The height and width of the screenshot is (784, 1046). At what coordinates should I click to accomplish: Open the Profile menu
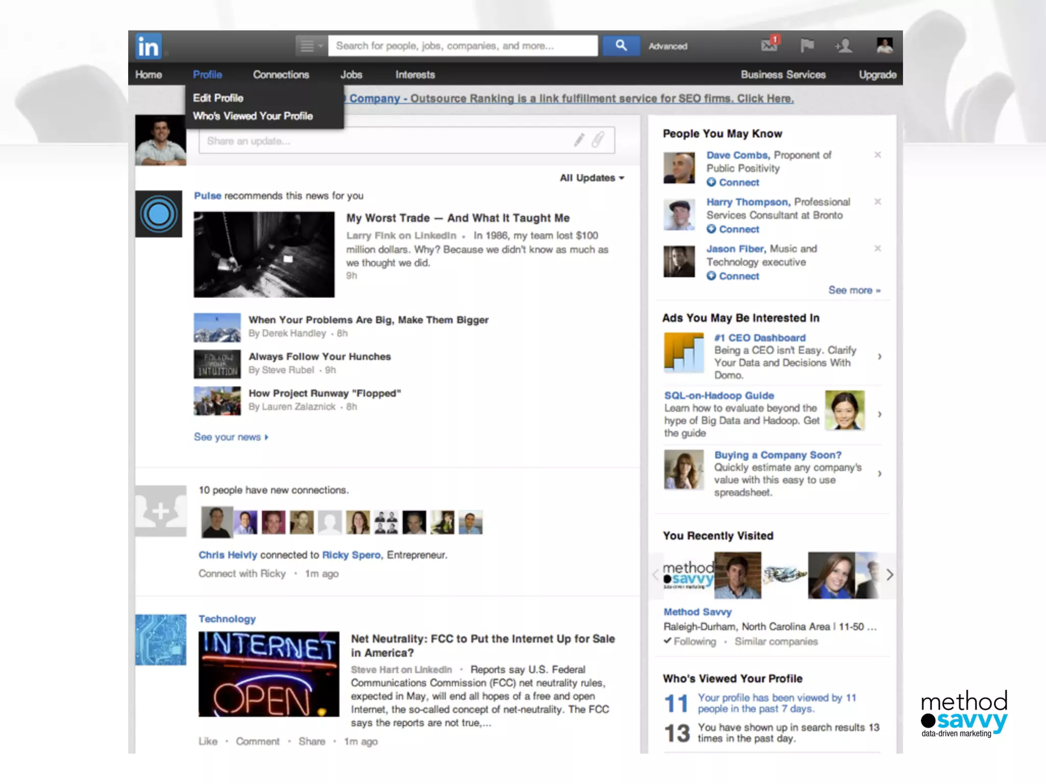(207, 75)
